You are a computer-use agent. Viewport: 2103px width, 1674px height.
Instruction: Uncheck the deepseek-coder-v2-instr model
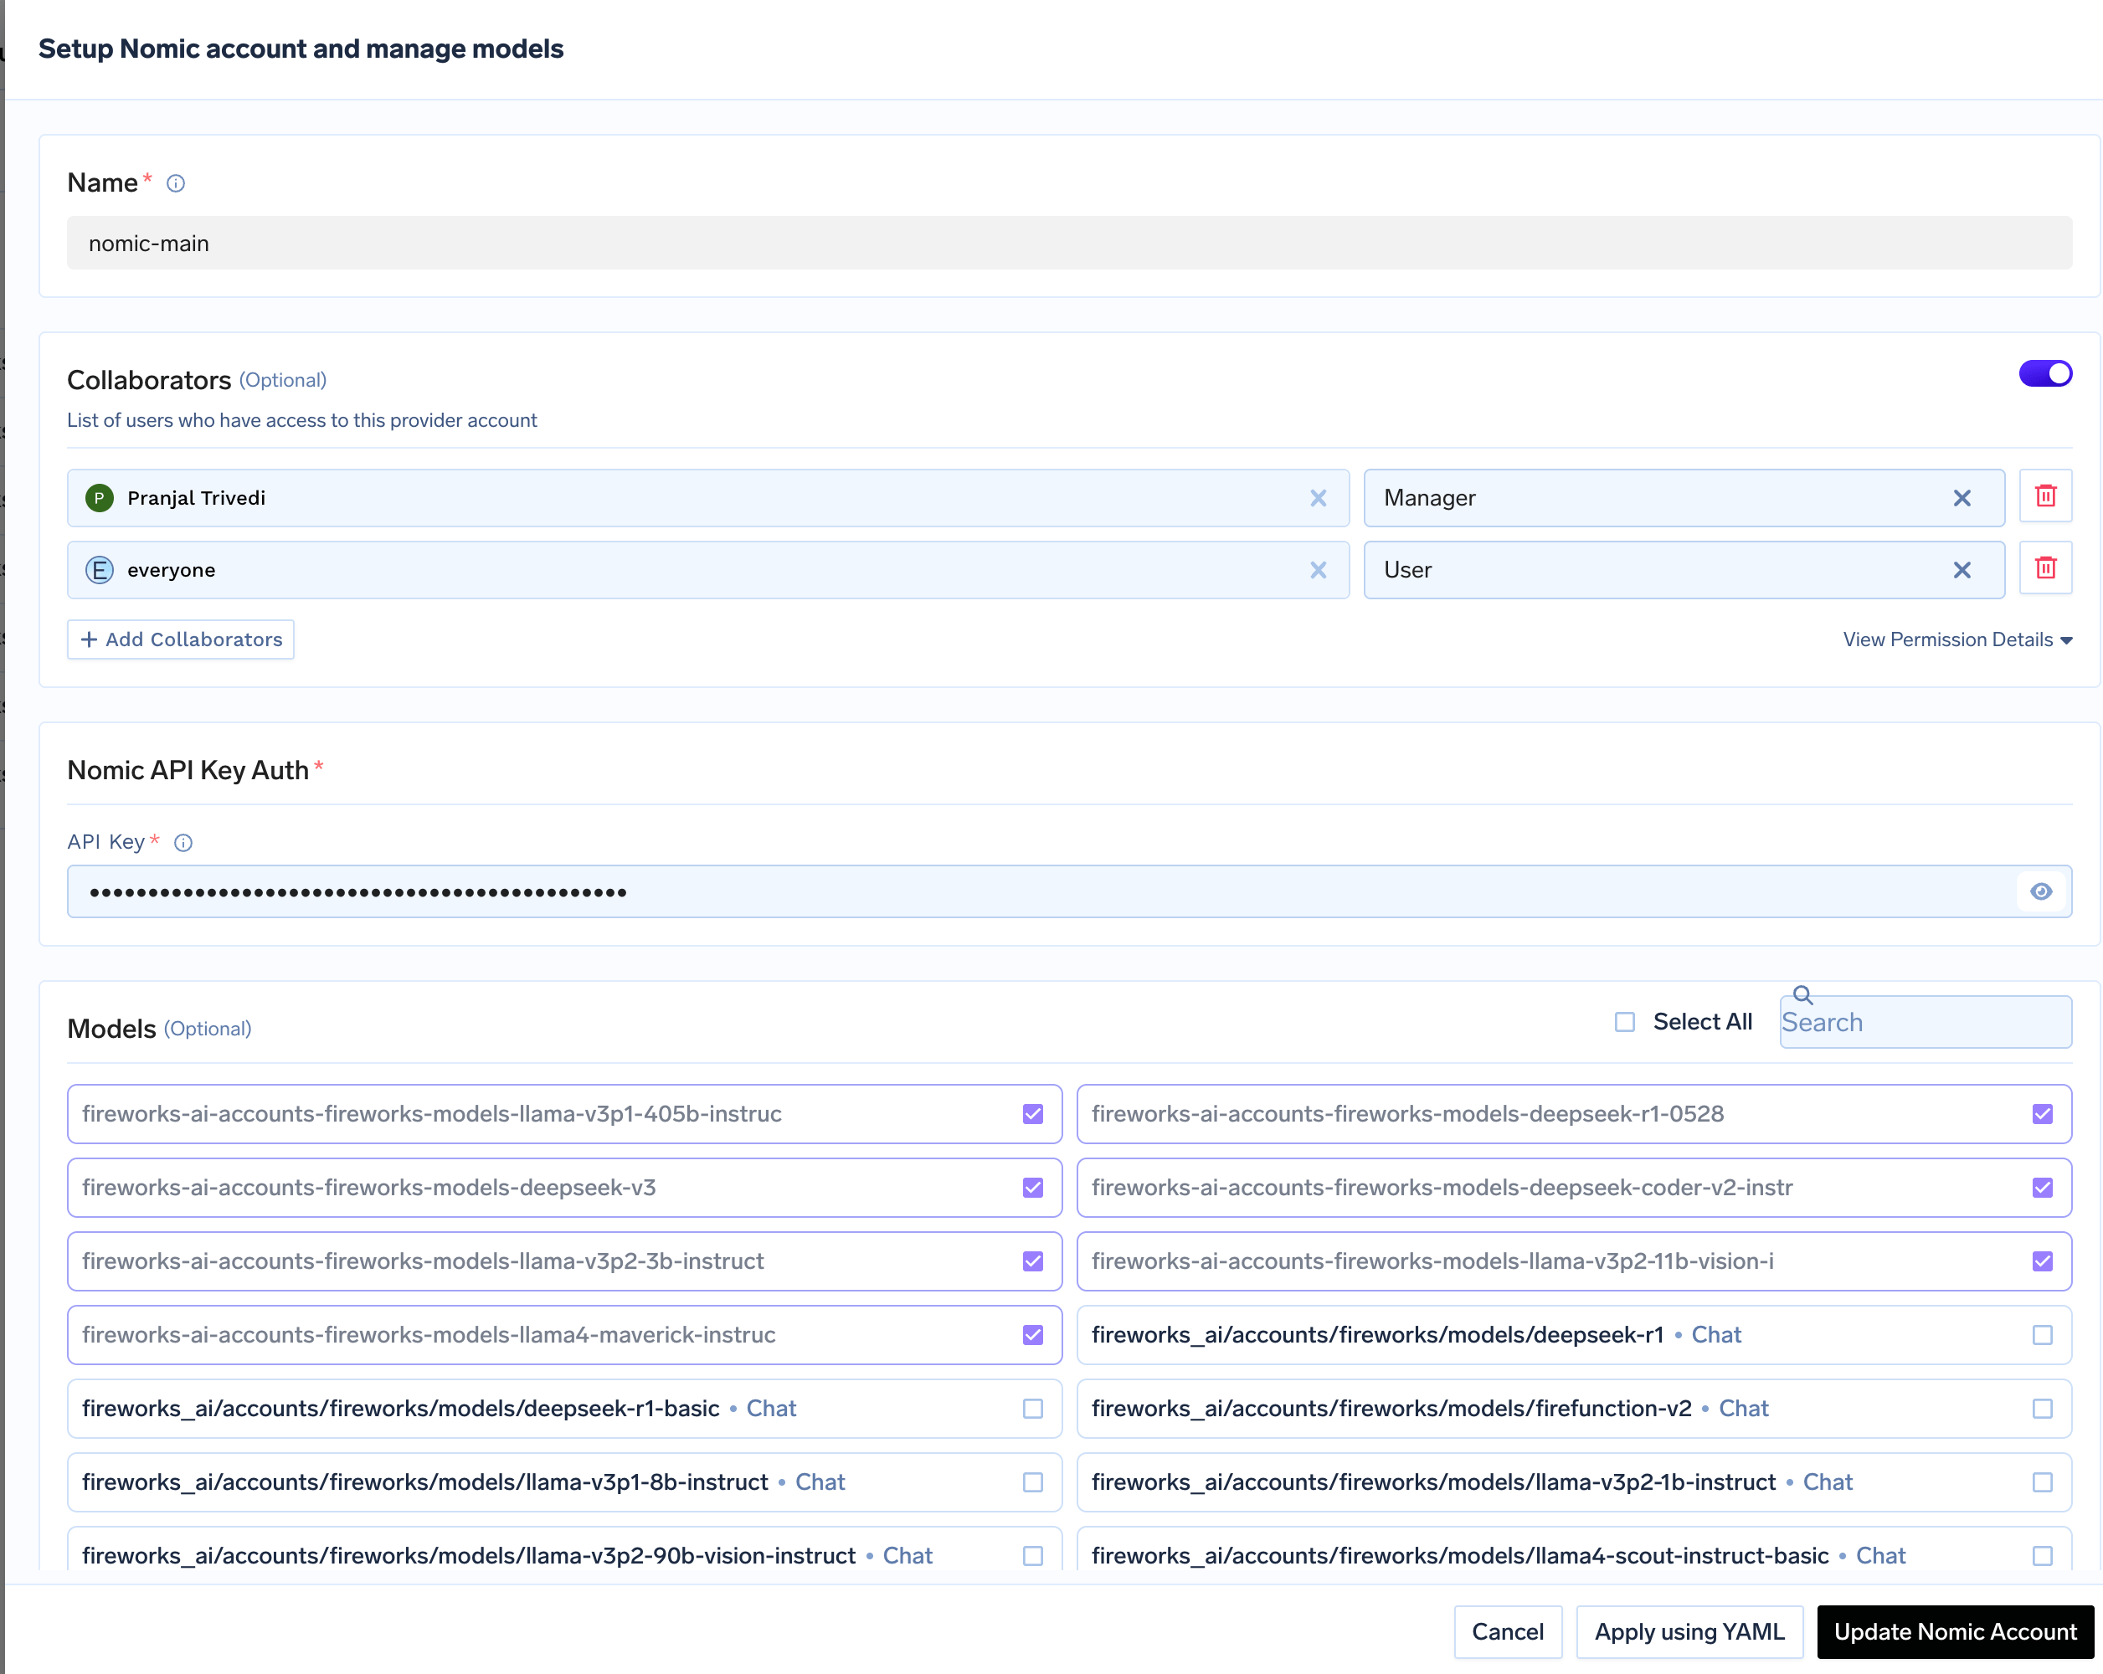2043,1188
